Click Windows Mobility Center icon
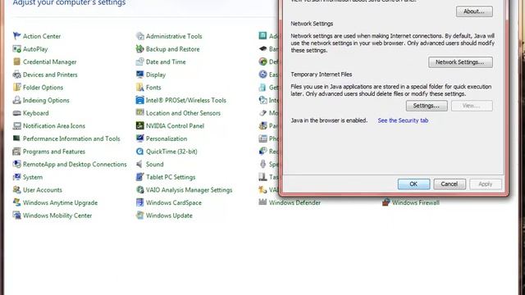Image resolution: width=525 pixels, height=295 pixels. [x=16, y=216]
